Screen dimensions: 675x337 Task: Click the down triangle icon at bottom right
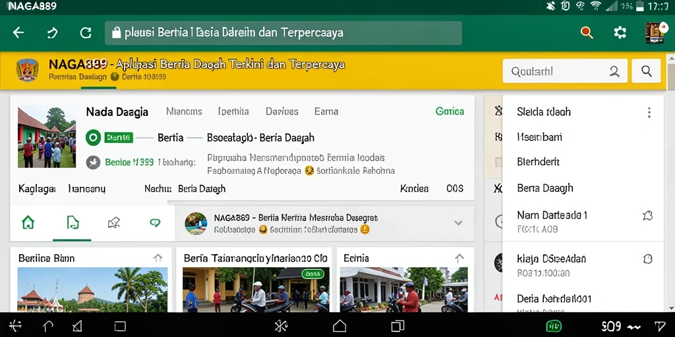[659, 326]
